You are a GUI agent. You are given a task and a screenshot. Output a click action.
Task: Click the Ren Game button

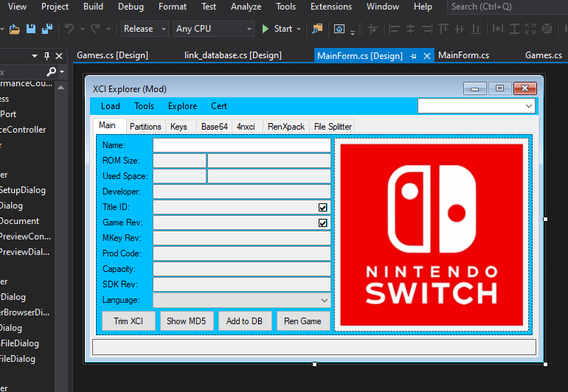click(303, 321)
